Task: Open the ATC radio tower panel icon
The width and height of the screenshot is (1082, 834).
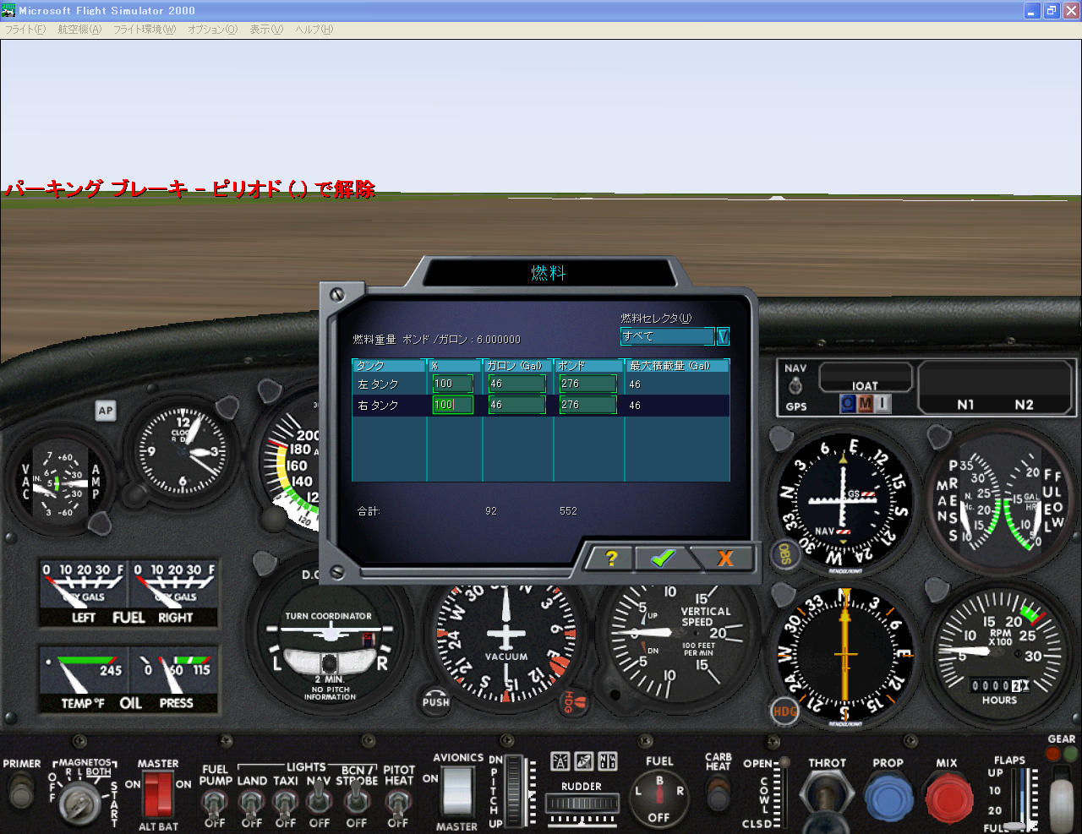Action: pyautogui.click(x=560, y=761)
